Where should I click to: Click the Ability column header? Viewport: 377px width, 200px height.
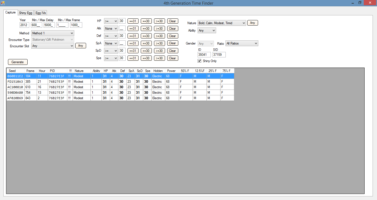pyautogui.click(x=96, y=71)
